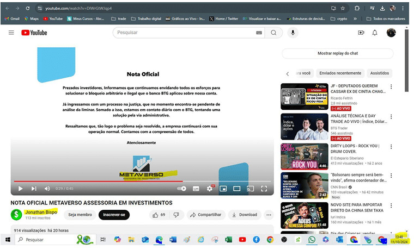Viewport: 414px width, 250px height.
Task: Click the Compartilhar share button
Action: pos(206,215)
